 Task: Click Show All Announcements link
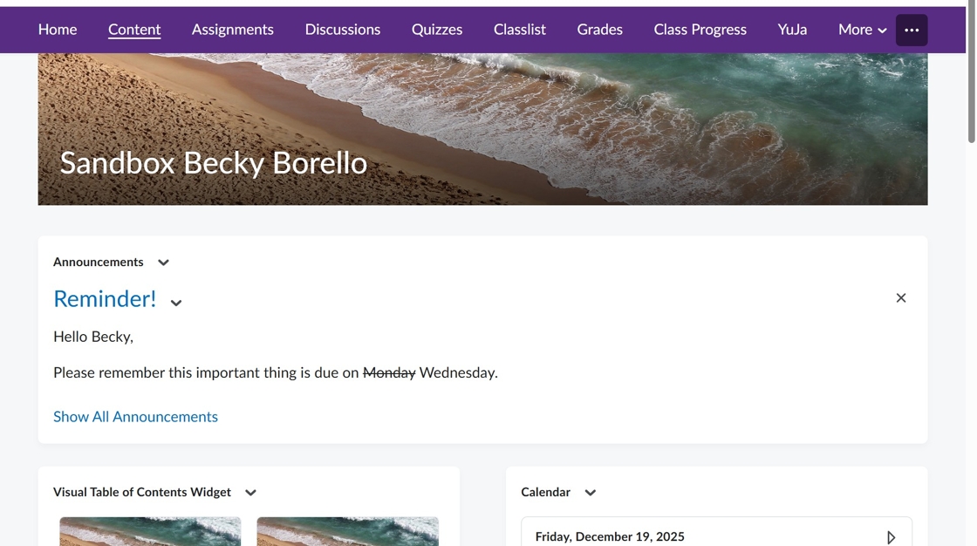pos(135,417)
